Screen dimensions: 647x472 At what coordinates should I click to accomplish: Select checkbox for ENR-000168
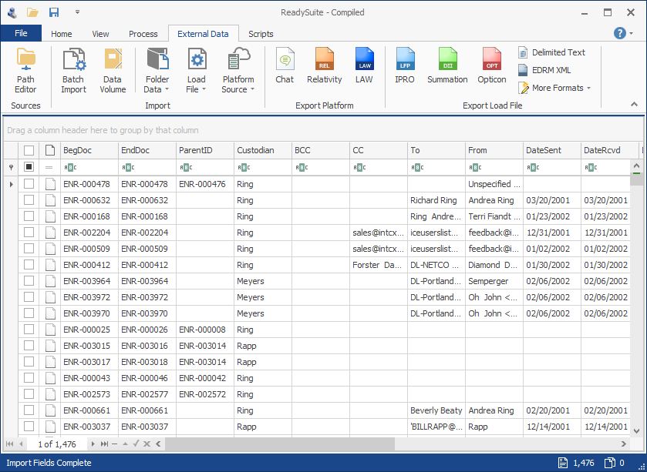[29, 216]
